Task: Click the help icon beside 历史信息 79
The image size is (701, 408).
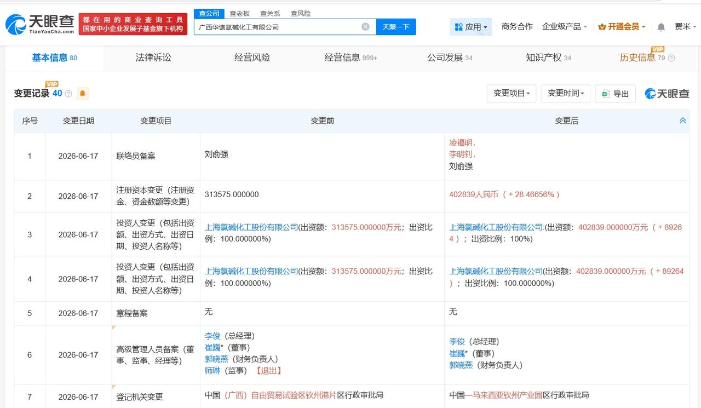Action: [671, 58]
